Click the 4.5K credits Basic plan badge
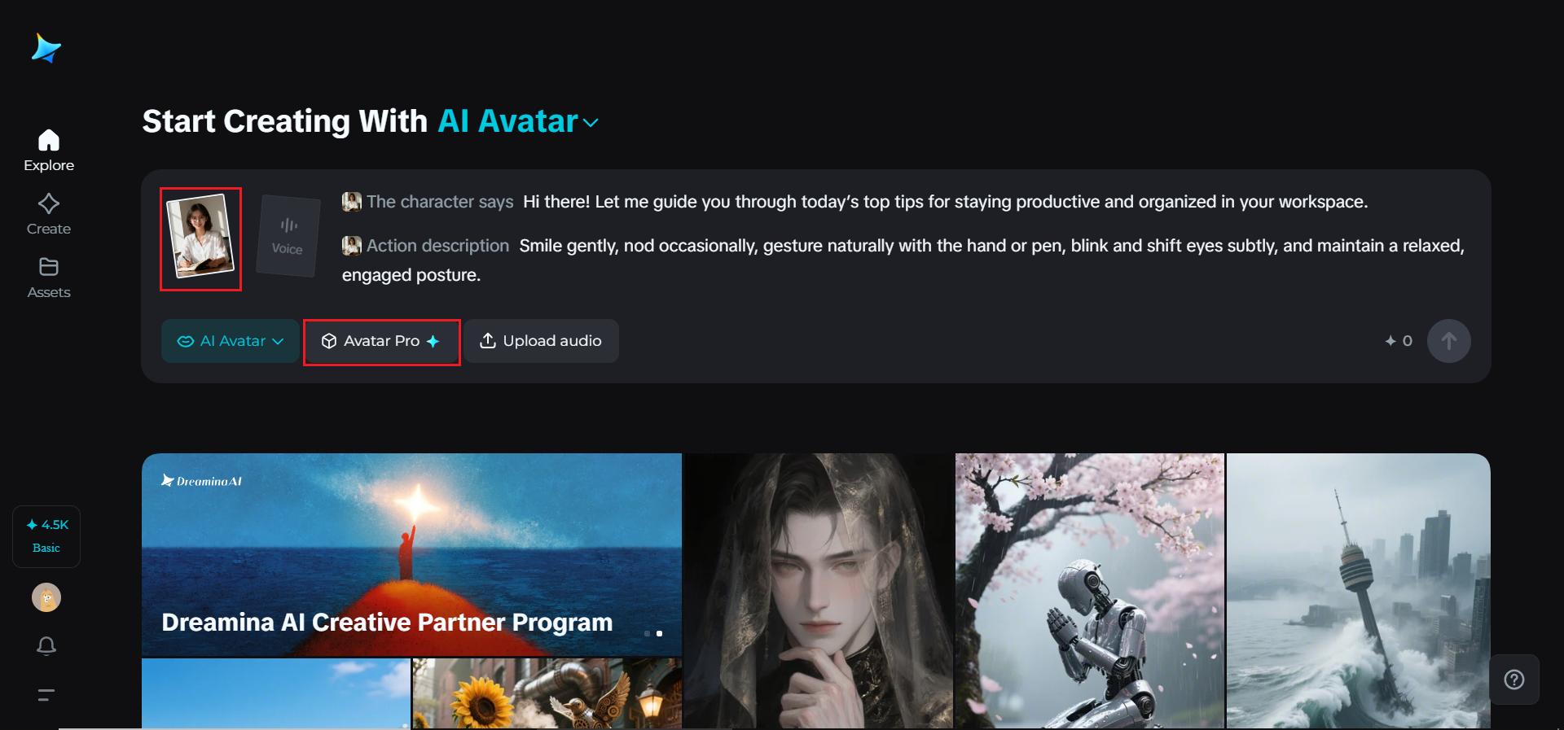 click(x=46, y=536)
